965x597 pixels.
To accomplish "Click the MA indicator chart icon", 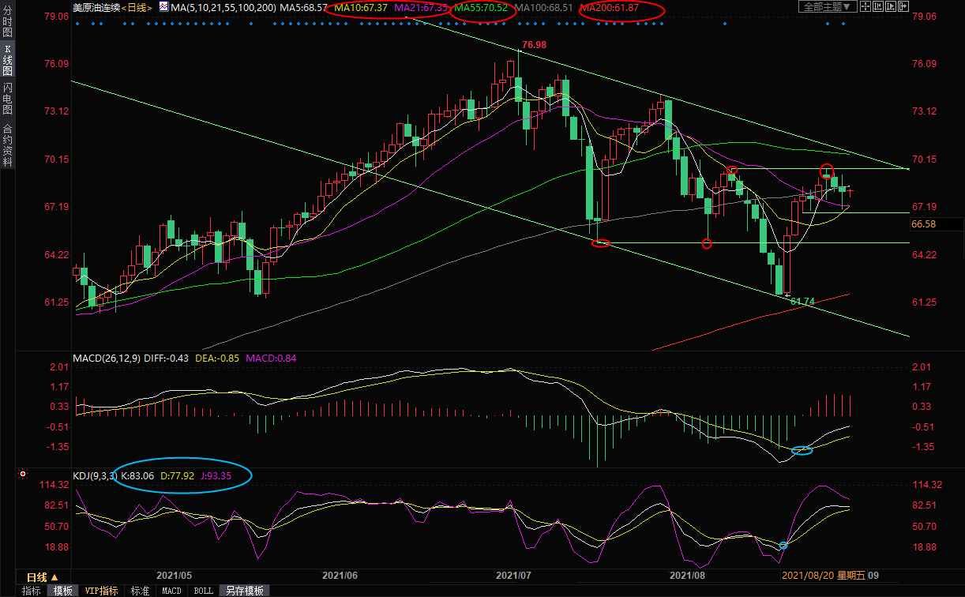I will 163,6.
